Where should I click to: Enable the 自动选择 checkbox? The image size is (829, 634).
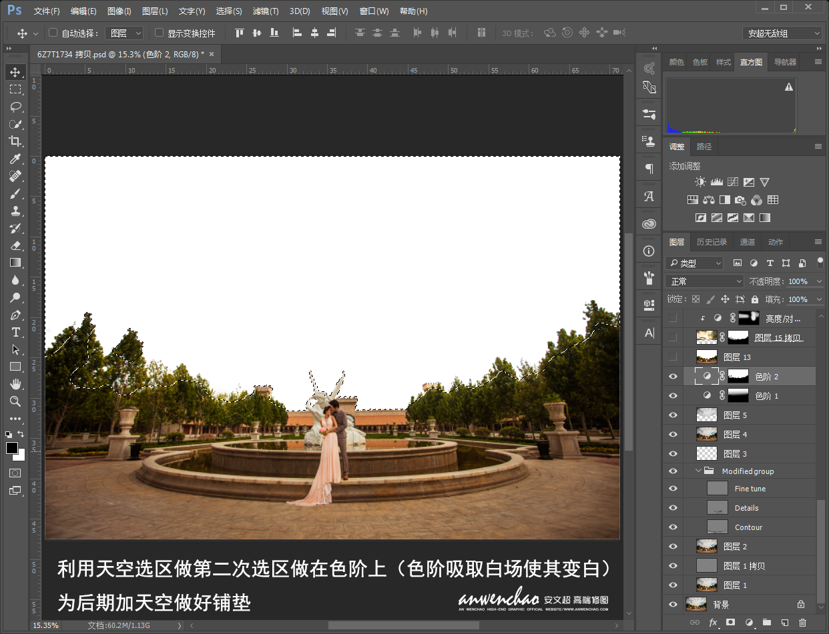click(53, 33)
